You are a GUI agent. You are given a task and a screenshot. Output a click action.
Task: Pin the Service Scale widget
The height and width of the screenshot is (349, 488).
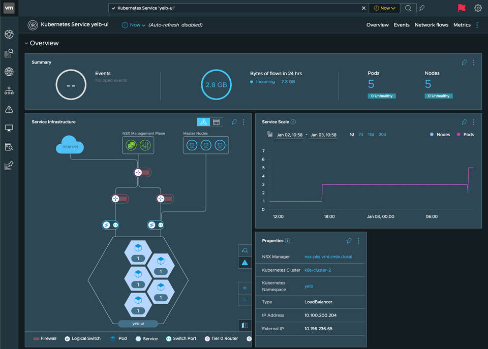[x=464, y=122]
